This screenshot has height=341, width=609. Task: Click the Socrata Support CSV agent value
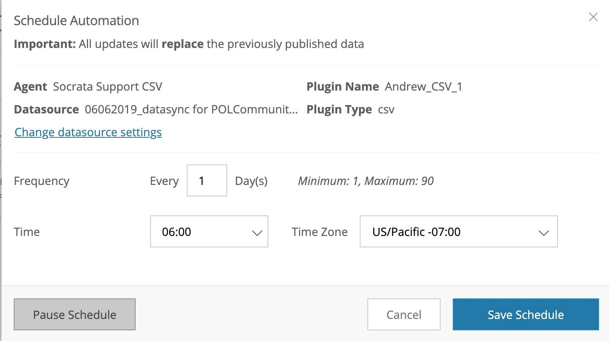pyautogui.click(x=107, y=87)
